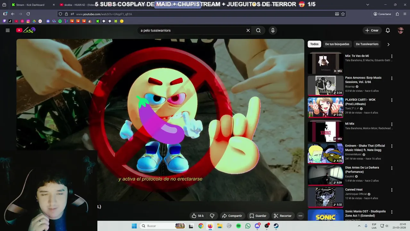410x231 pixels.
Task: Open the Canned Heat video title
Action: coord(354,190)
